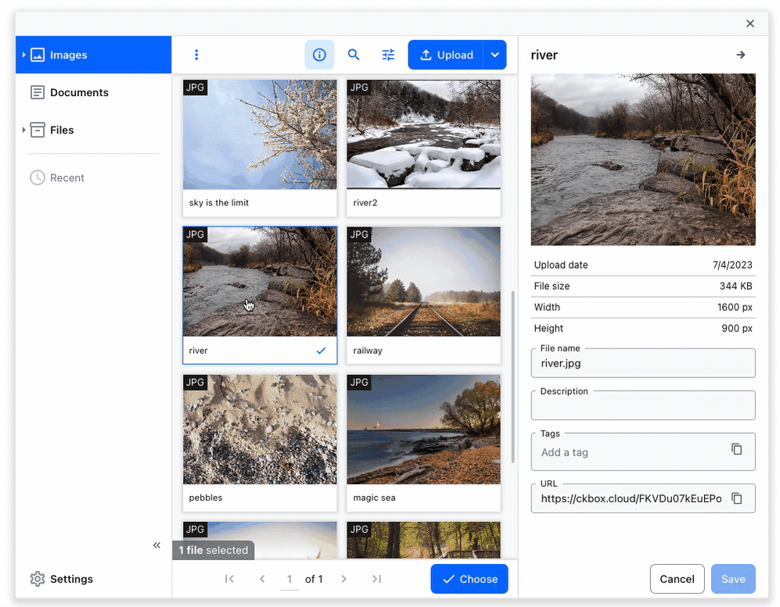Viewport: 780px width, 607px height.
Task: Open the Documents category
Action: point(79,92)
